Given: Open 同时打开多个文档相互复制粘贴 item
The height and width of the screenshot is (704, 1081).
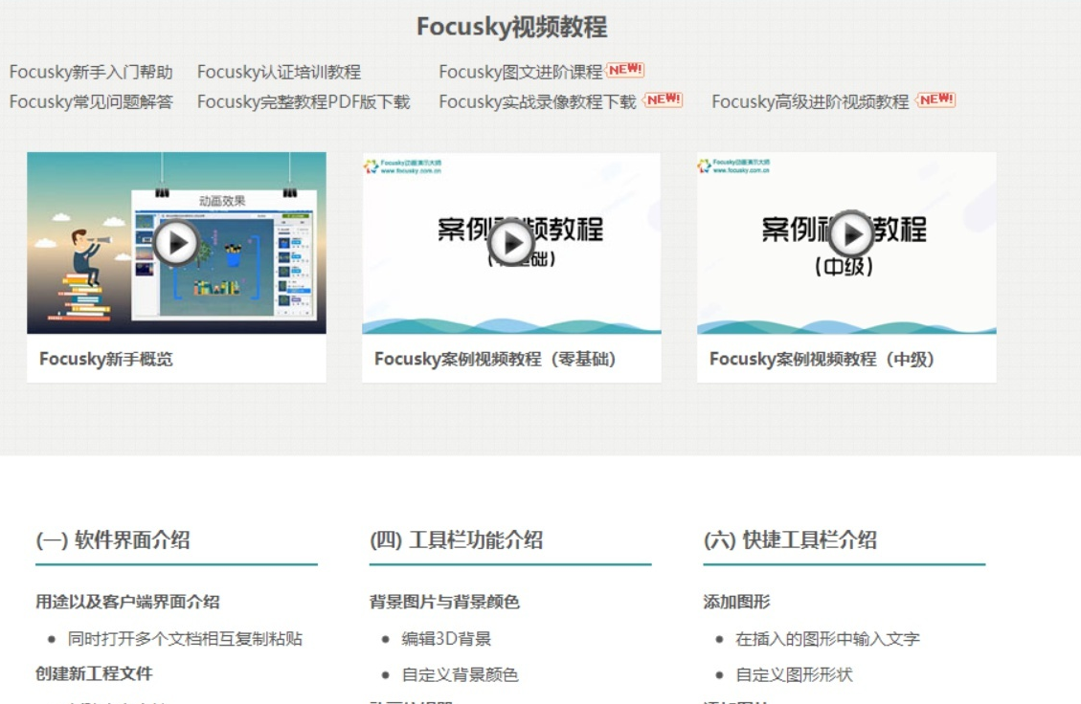Looking at the screenshot, I should [x=185, y=639].
